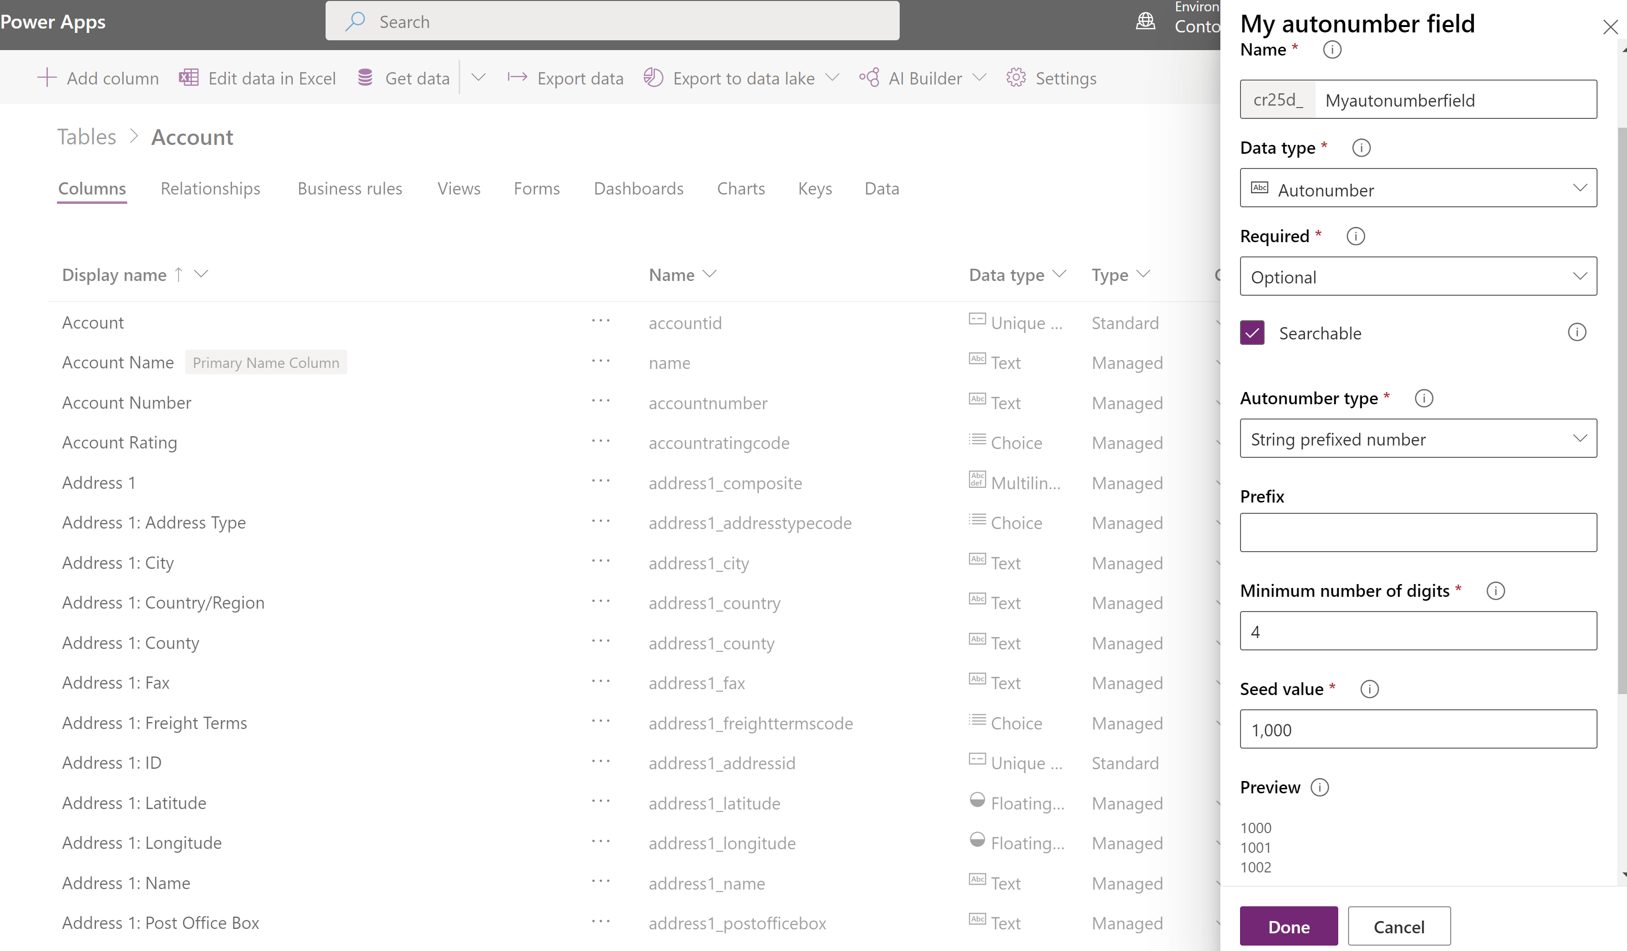Open Export to data lake icon

[655, 77]
